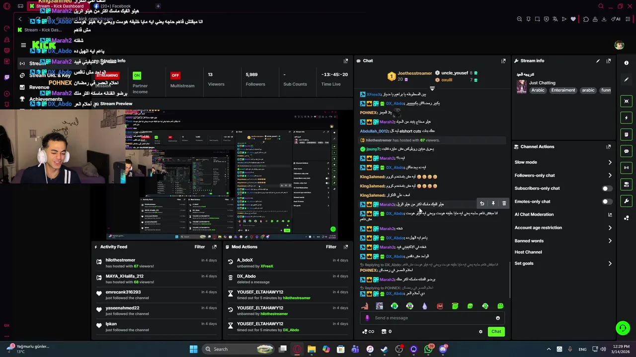Click the broadcast signal sidebar icon
The height and width of the screenshot is (357, 636).
coord(627,168)
